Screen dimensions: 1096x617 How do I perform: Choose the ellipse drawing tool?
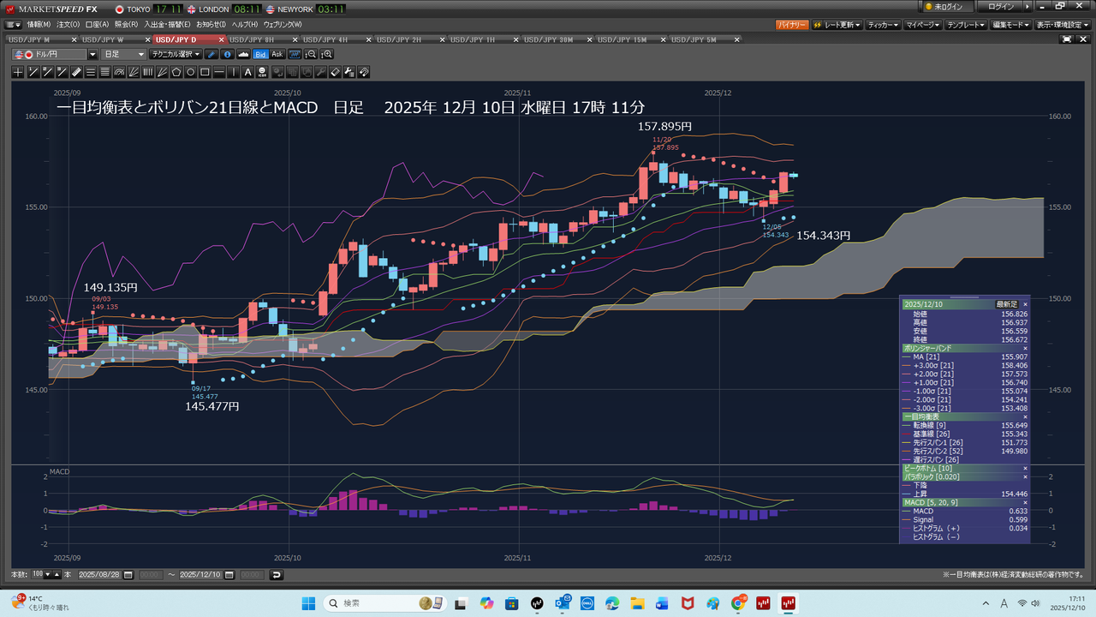coord(191,72)
